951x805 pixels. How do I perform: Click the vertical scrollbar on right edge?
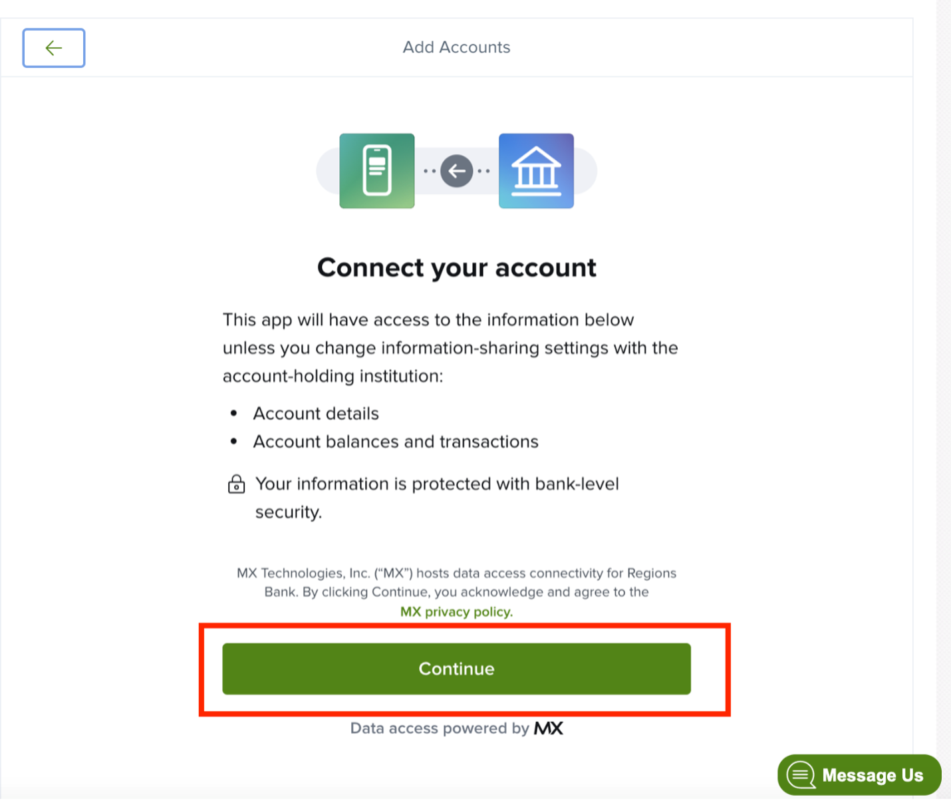tap(944, 399)
